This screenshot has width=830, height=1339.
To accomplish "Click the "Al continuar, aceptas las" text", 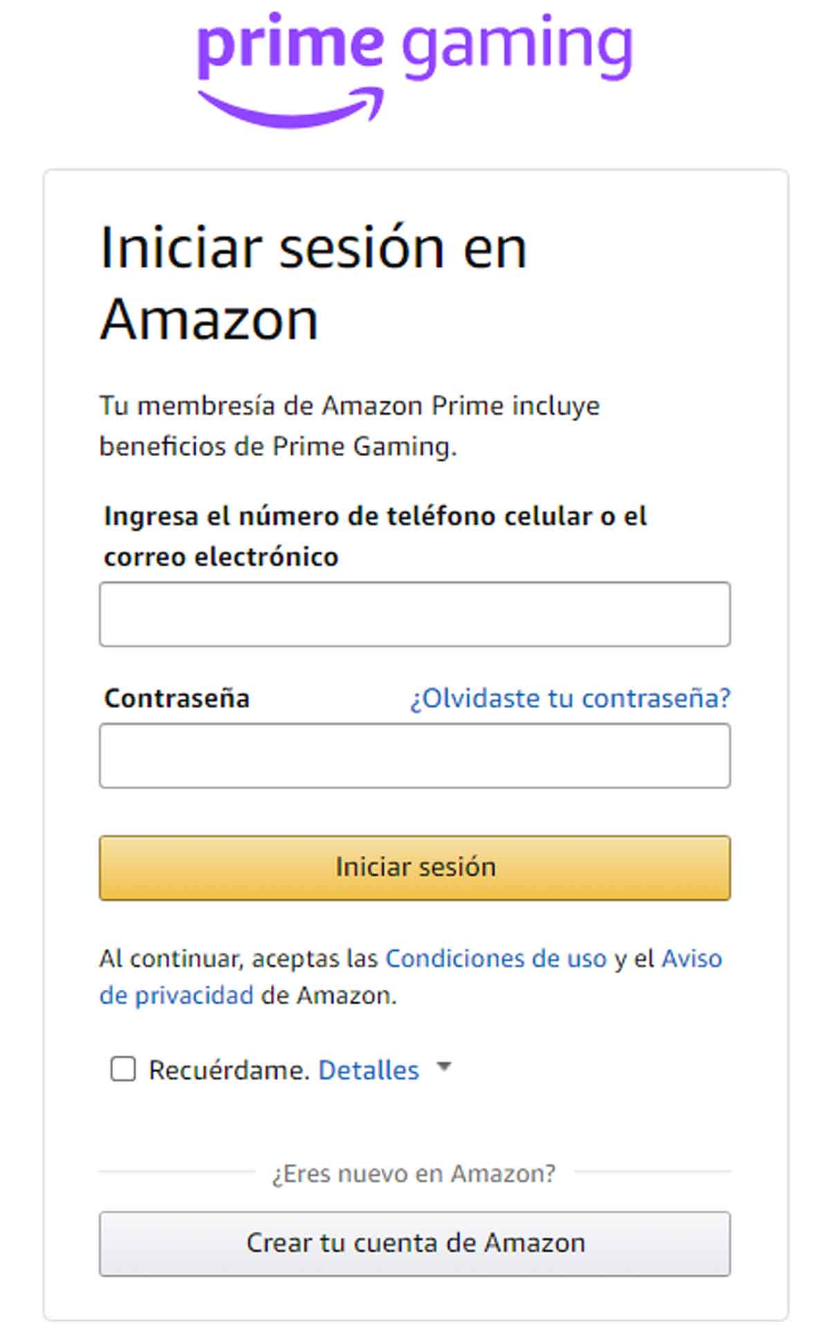I will coord(238,959).
